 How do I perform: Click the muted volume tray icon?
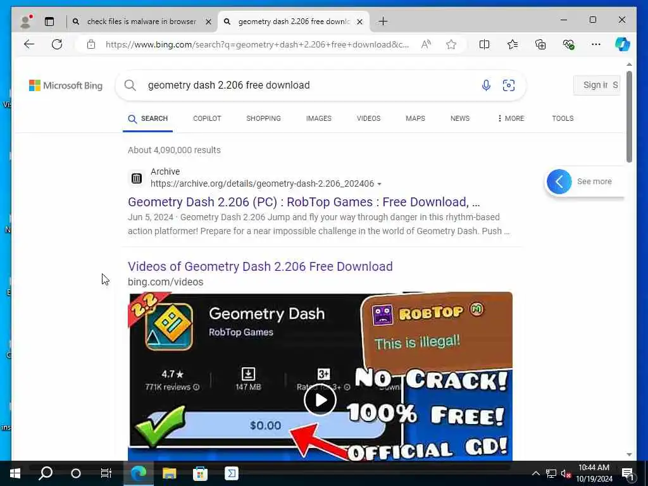point(566,473)
